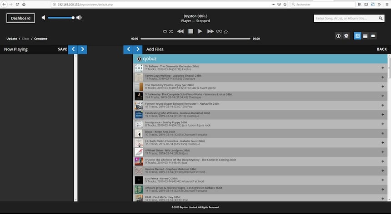
Task: Toggle infinite repeat loop icon
Action: click(219, 31)
